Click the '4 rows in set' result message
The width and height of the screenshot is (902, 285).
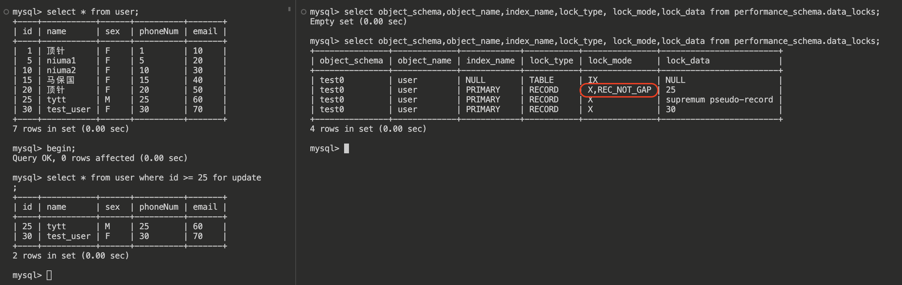pos(368,129)
